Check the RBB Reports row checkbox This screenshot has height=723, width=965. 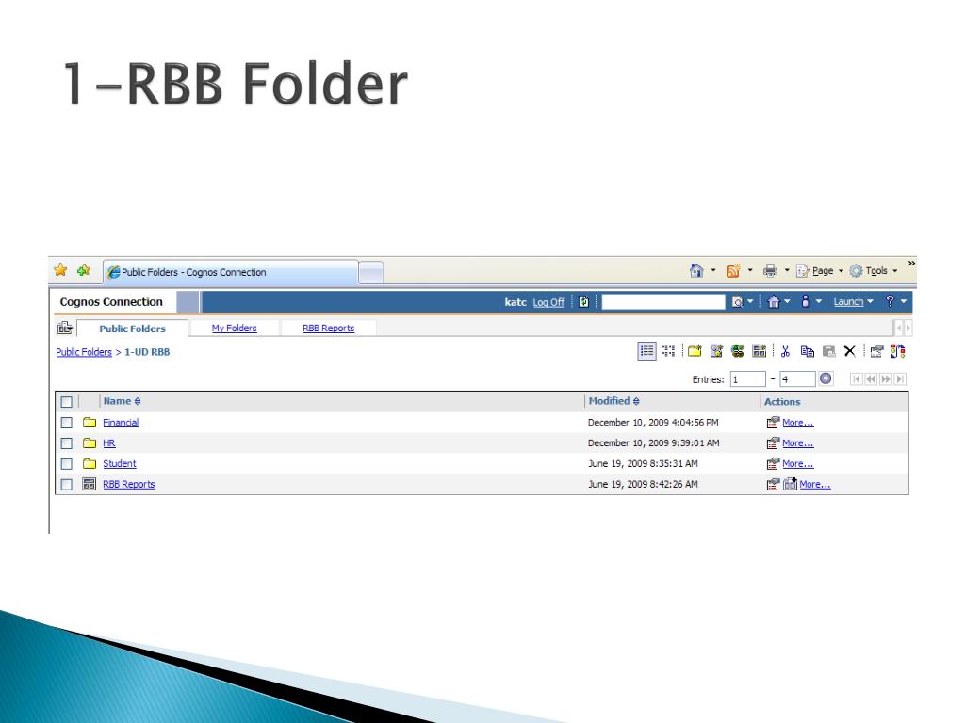(x=67, y=484)
